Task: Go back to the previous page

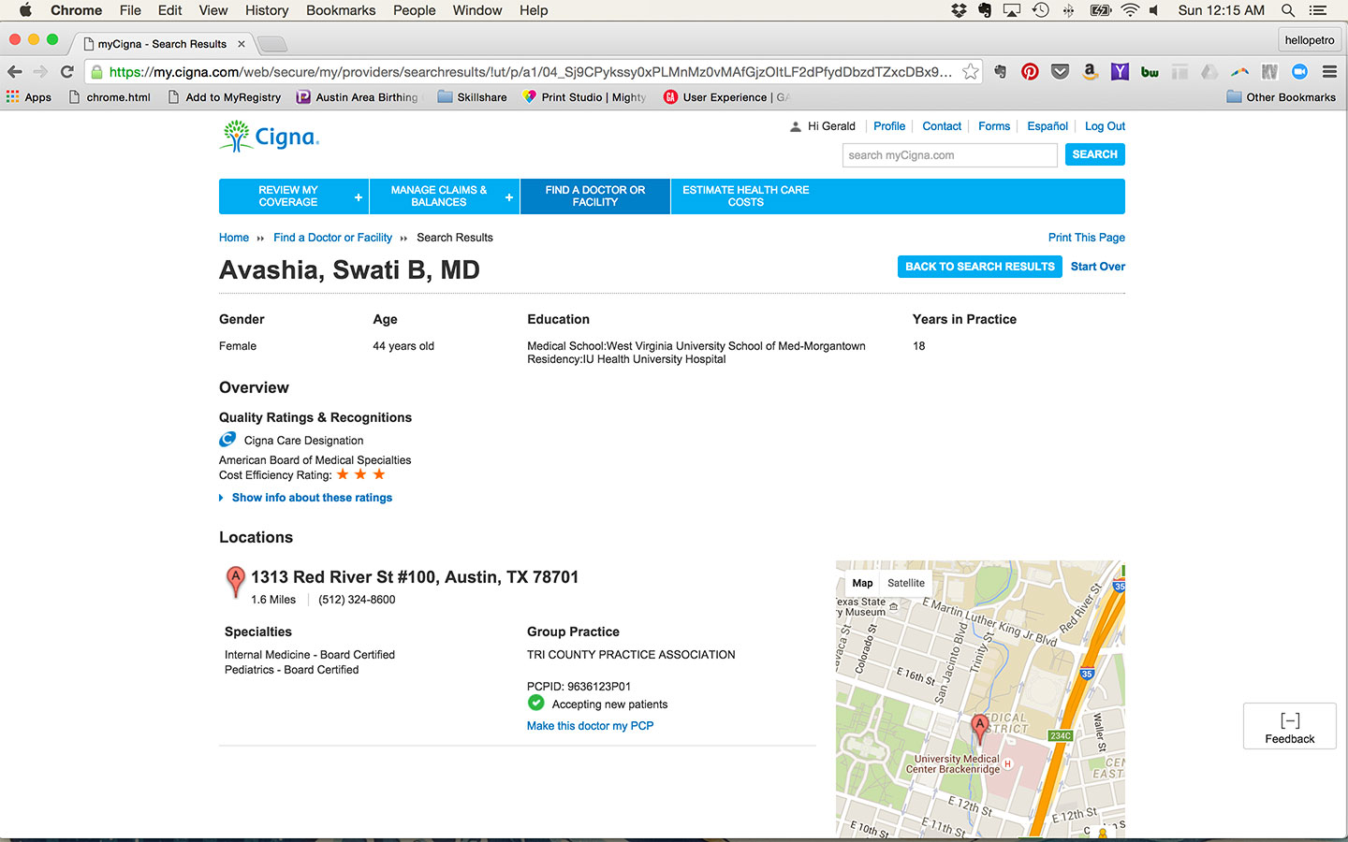Action: click(x=15, y=72)
